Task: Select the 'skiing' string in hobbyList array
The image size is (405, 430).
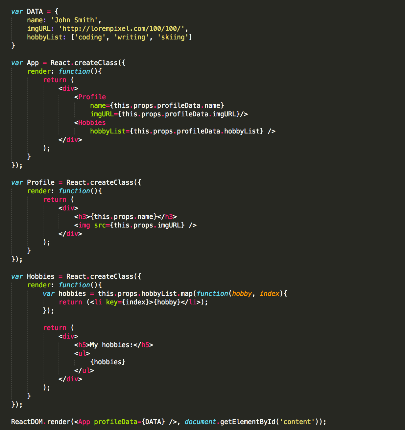Action: [x=173, y=37]
